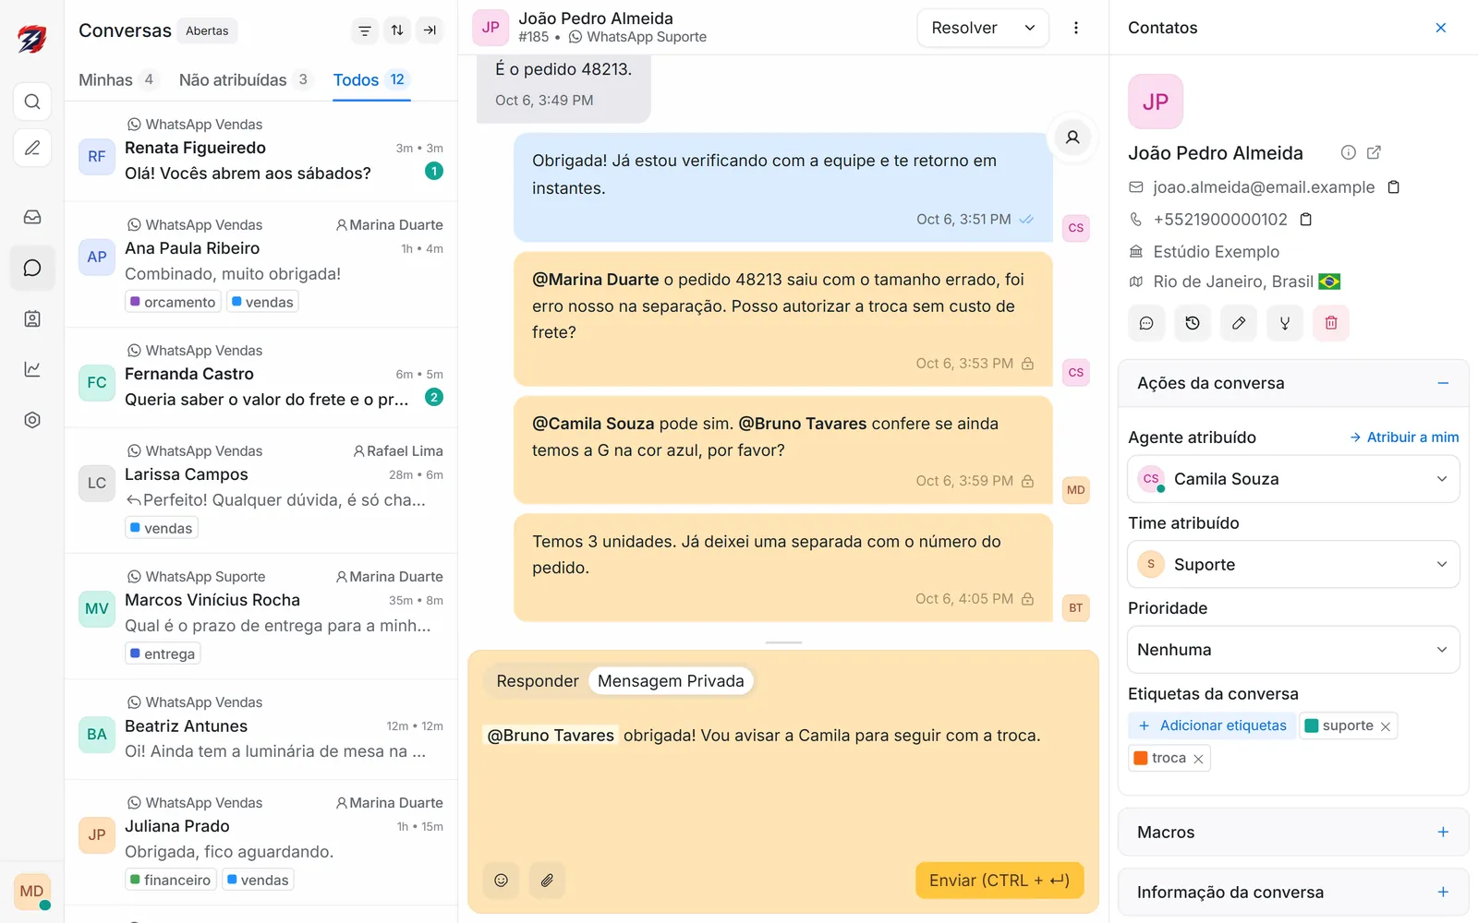Expand the Informação da conversa section
Image resolution: width=1478 pixels, height=923 pixels.
(1443, 893)
